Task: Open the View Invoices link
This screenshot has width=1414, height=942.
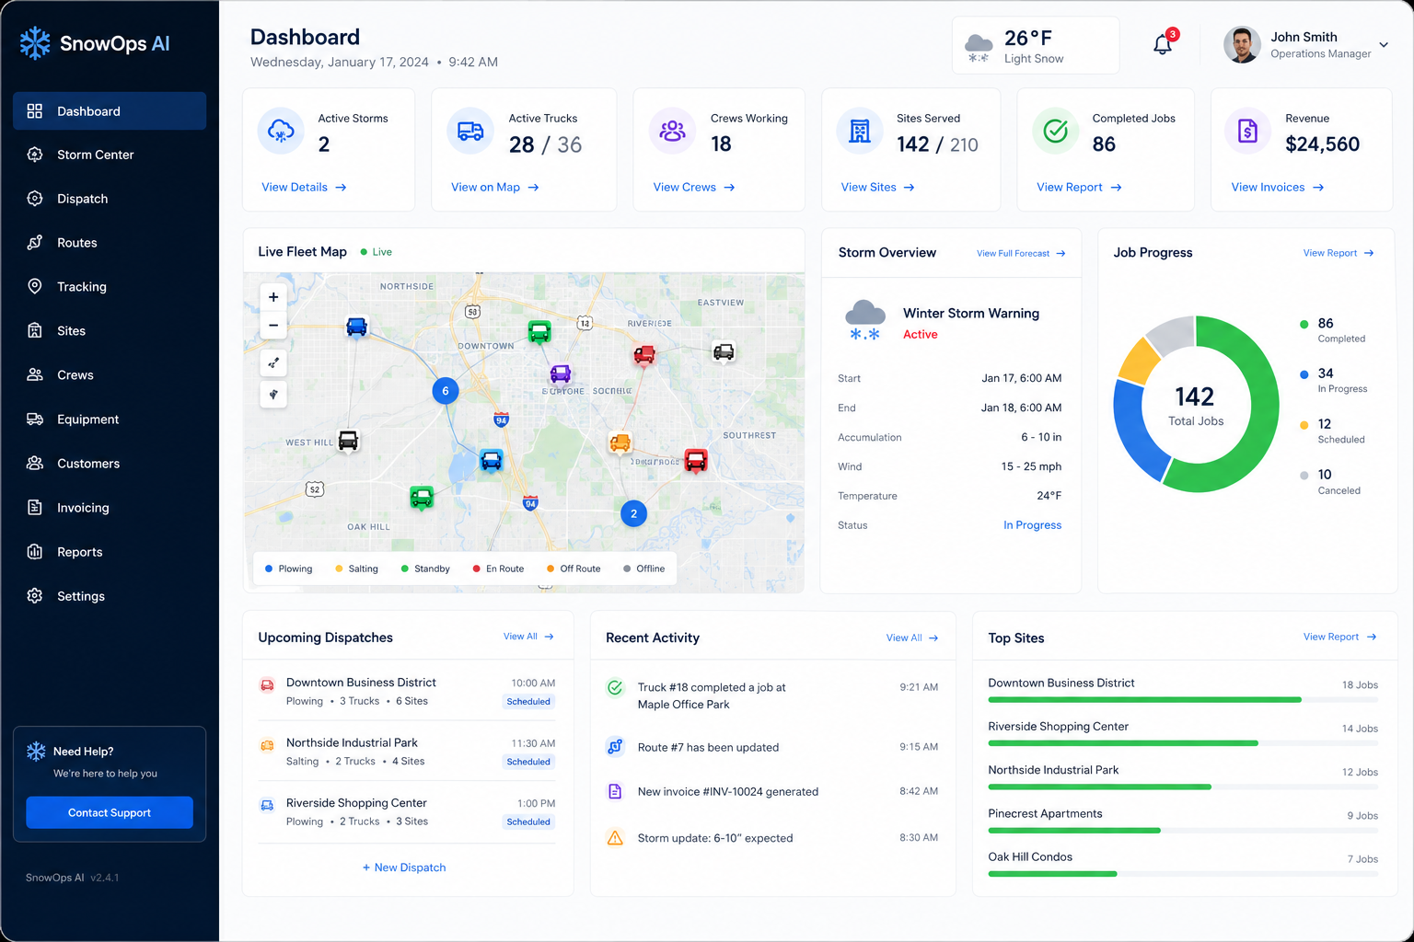Action: 1278,187
